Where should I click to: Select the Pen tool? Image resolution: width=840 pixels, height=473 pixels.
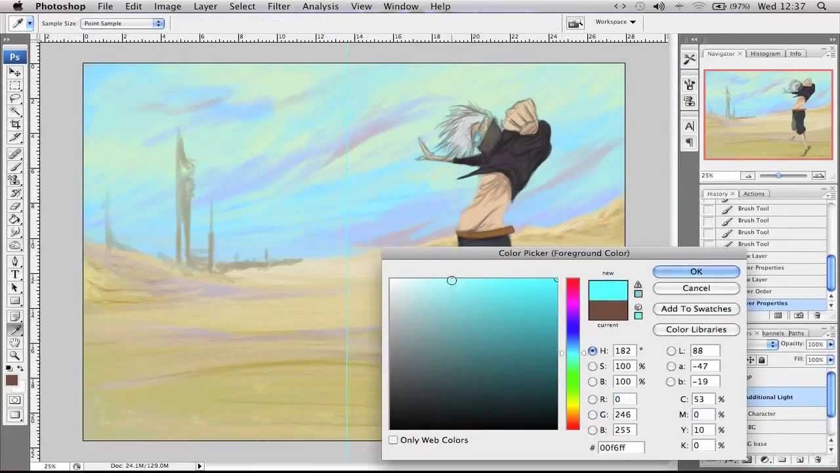(x=14, y=261)
